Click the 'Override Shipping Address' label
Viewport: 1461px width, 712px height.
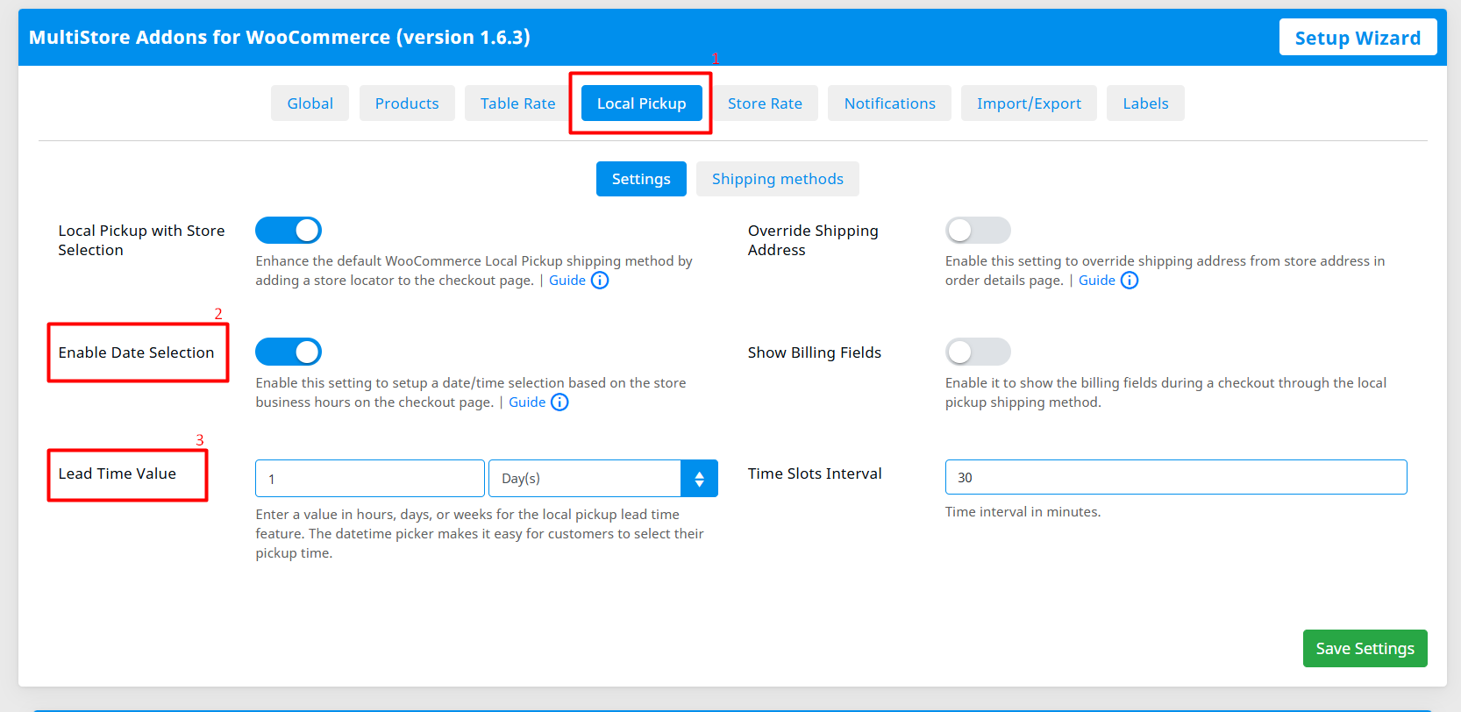coord(813,240)
